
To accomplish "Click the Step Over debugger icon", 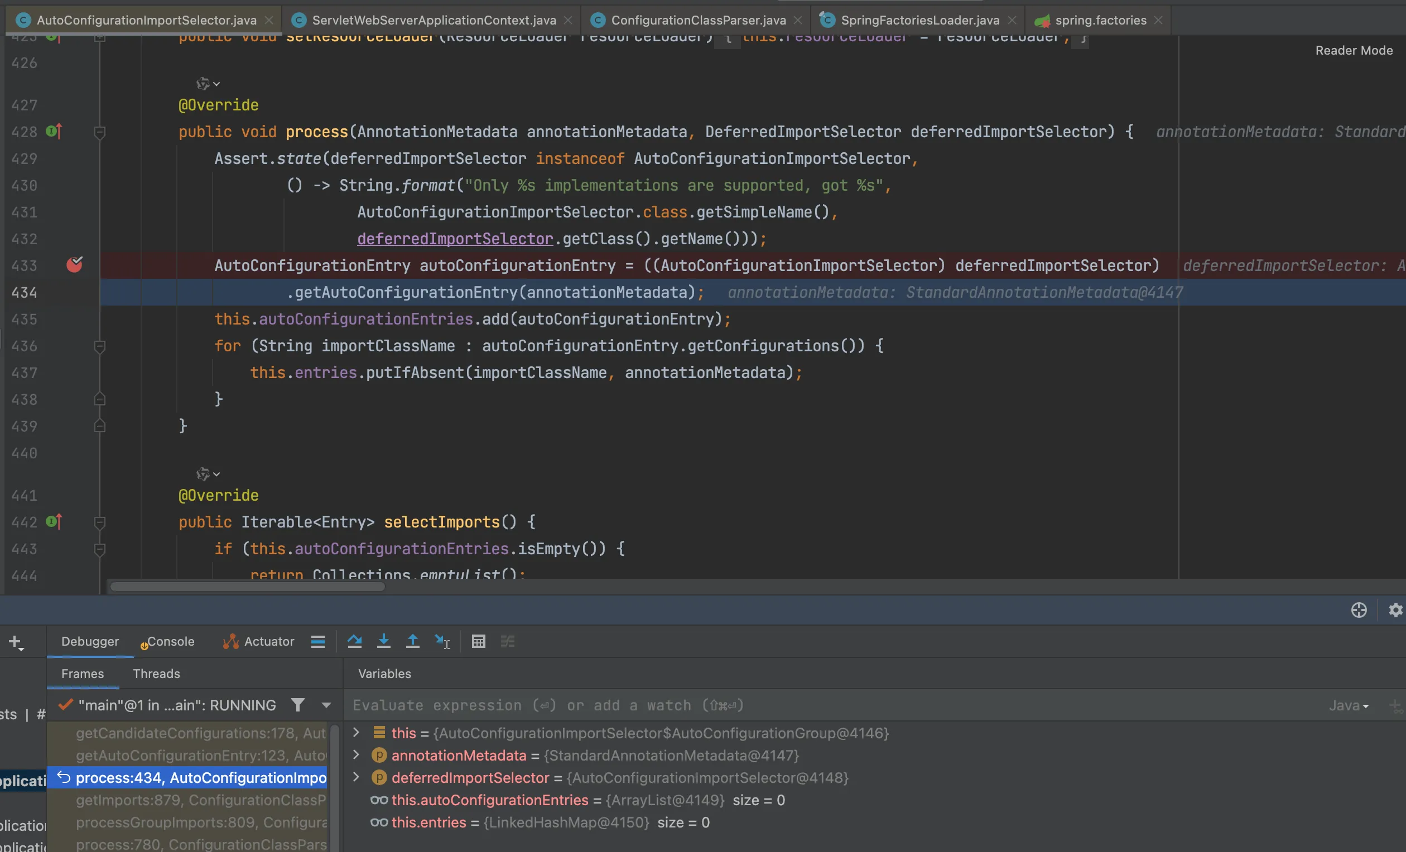I will pos(354,641).
